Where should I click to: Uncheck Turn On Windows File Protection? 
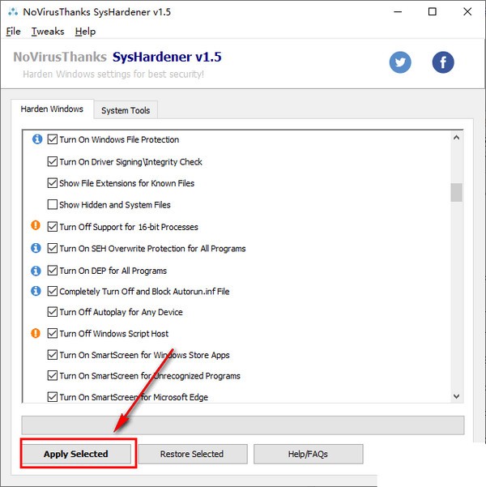point(52,139)
